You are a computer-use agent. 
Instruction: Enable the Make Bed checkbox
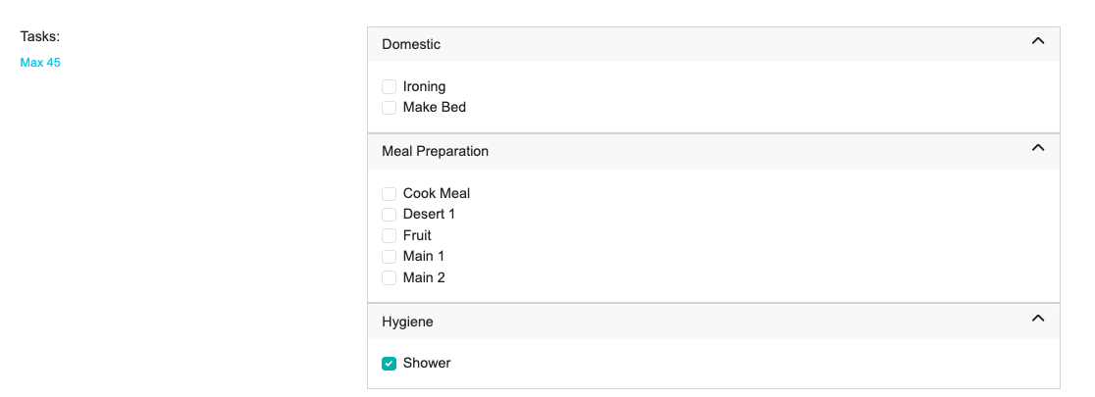coord(390,108)
